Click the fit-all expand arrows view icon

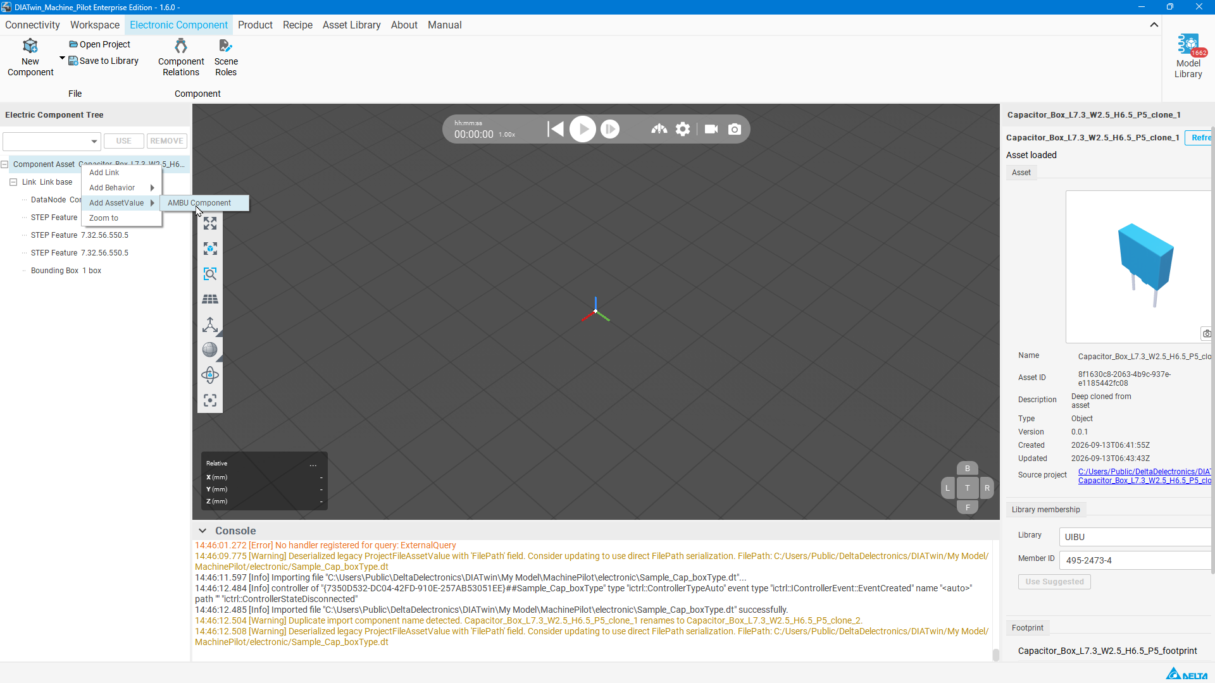click(210, 223)
